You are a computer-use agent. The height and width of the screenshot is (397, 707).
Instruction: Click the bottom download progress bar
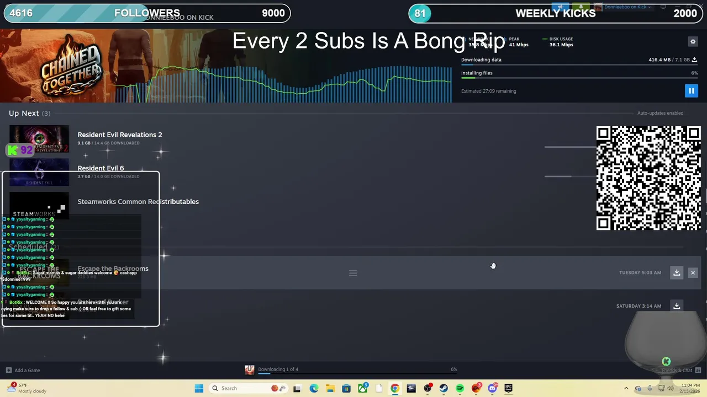[357, 374]
